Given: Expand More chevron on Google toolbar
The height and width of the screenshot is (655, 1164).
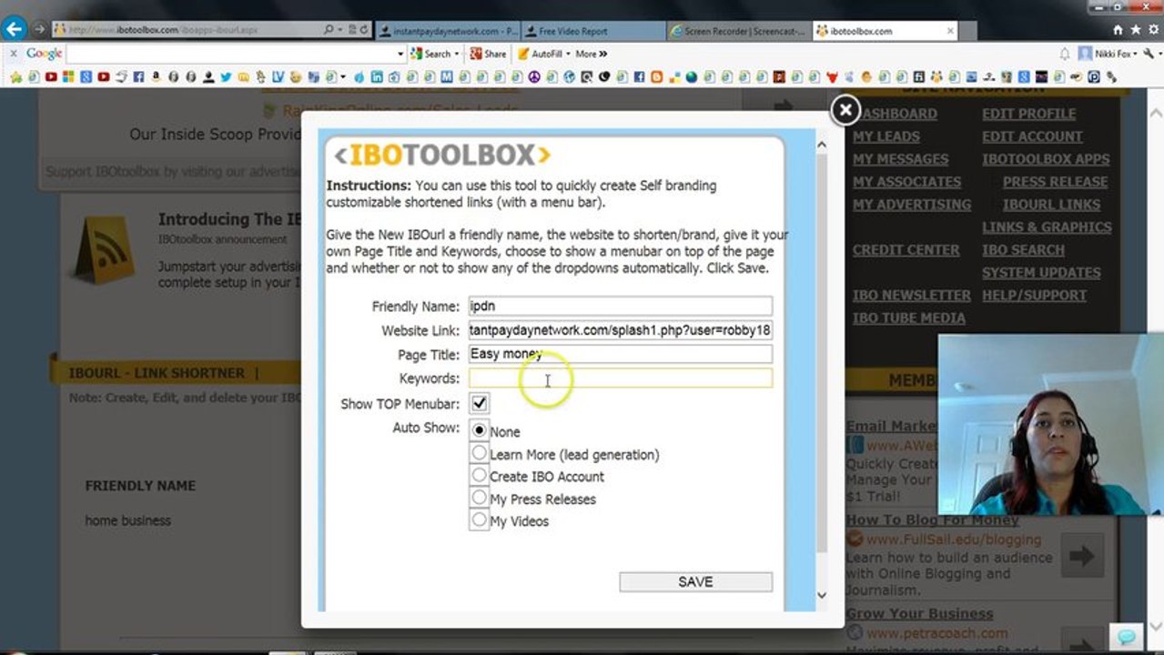Looking at the screenshot, I should click(x=603, y=54).
